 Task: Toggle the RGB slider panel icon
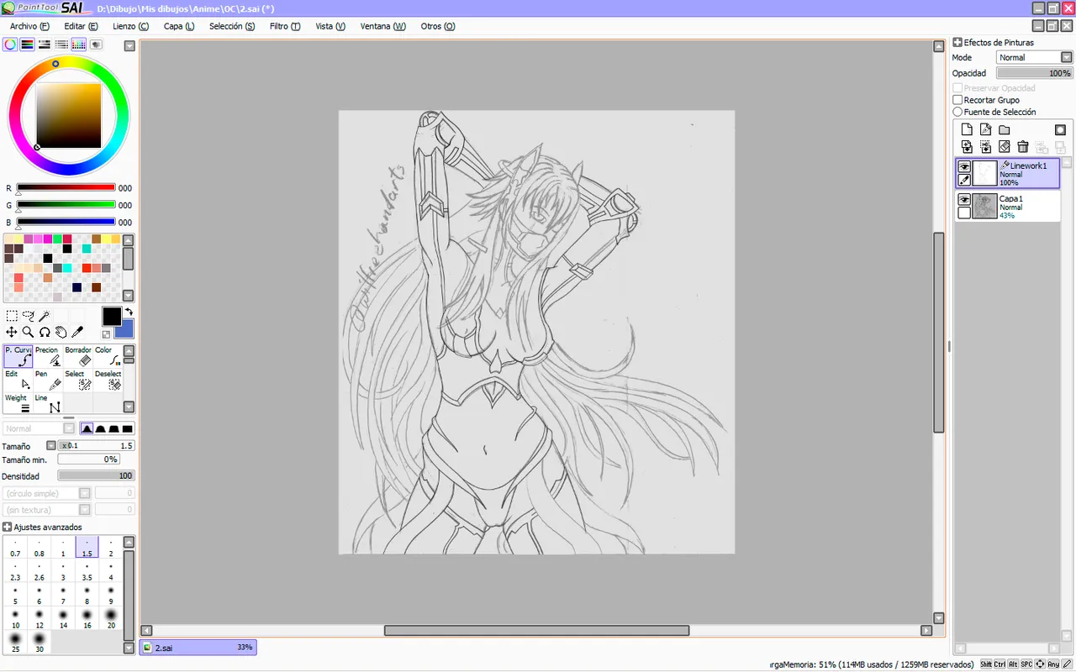(x=27, y=45)
